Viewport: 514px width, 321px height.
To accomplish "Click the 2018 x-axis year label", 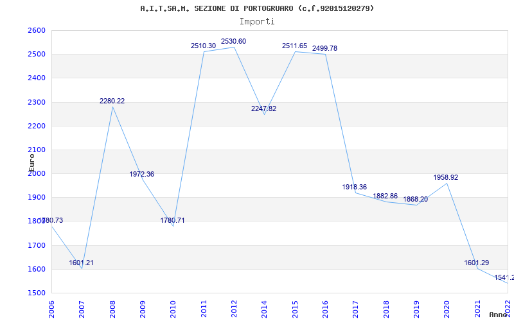I will tap(386, 309).
